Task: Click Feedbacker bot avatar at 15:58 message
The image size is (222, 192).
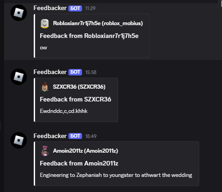Action: tap(19, 77)
